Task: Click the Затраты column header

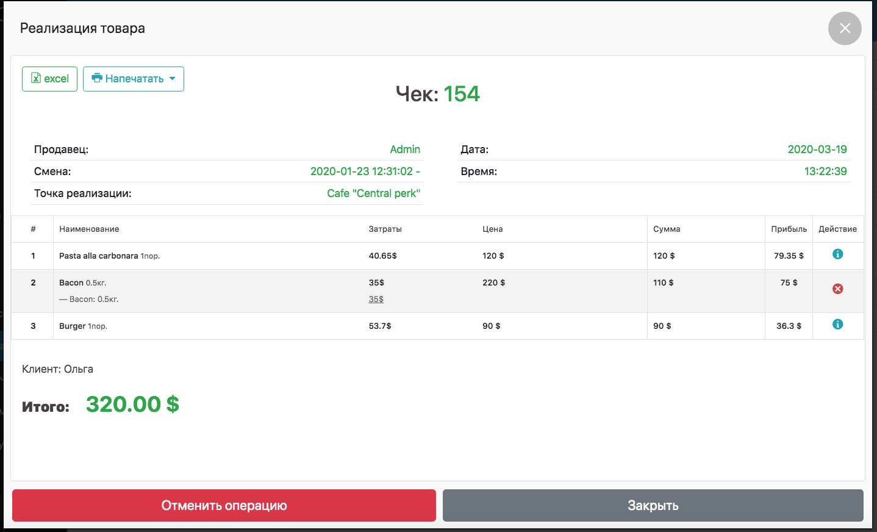Action: click(385, 229)
